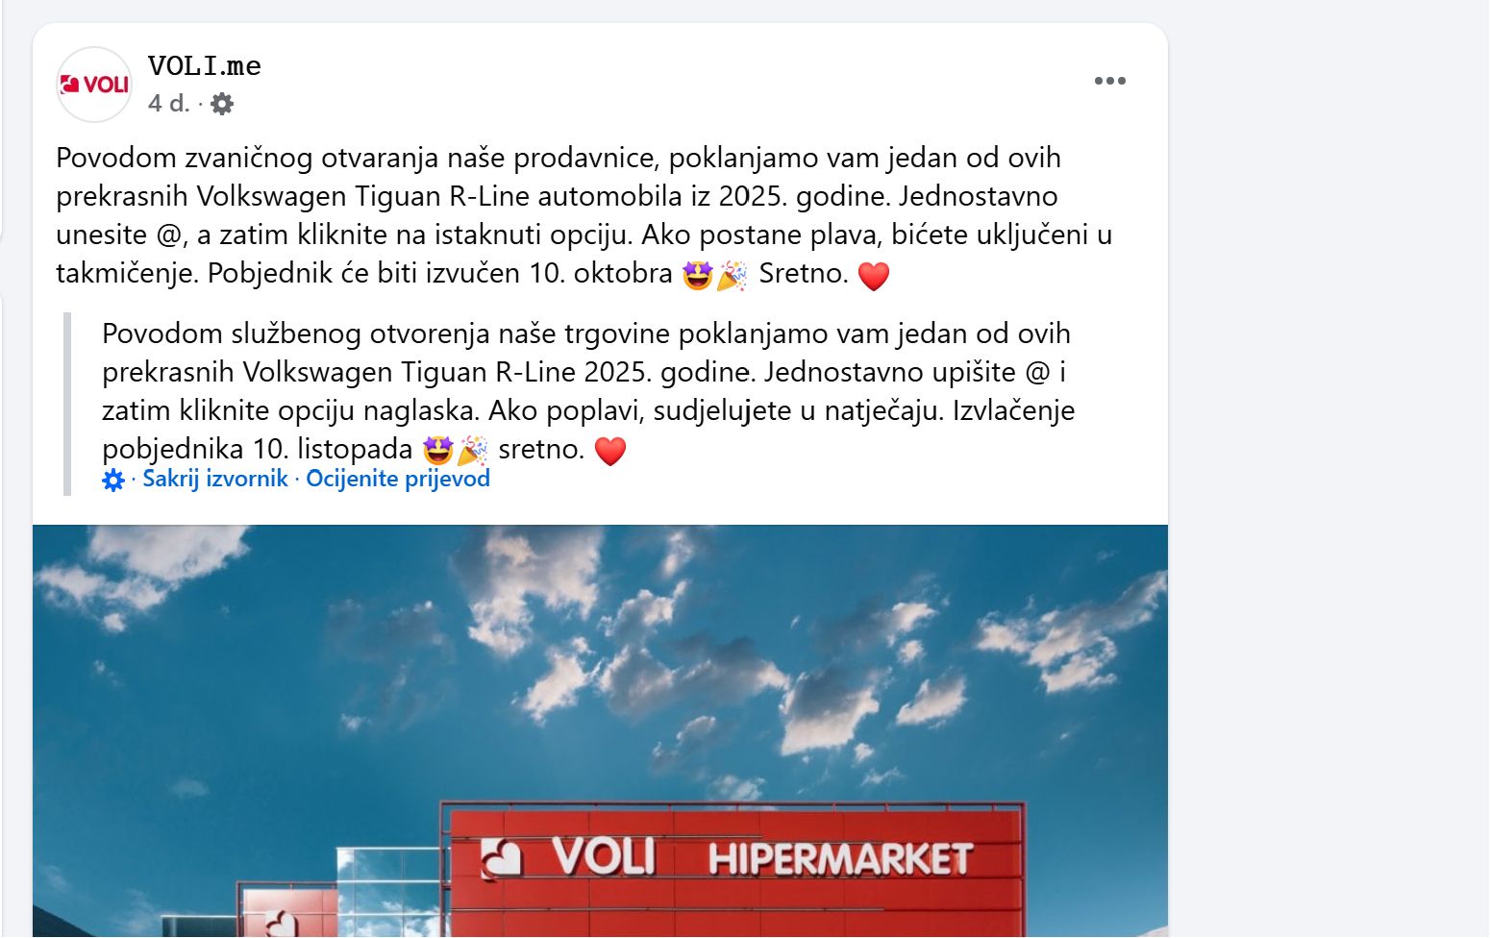Click the star-eyed emoji after 10. listopada
The height and width of the screenshot is (938, 1490).
(437, 450)
